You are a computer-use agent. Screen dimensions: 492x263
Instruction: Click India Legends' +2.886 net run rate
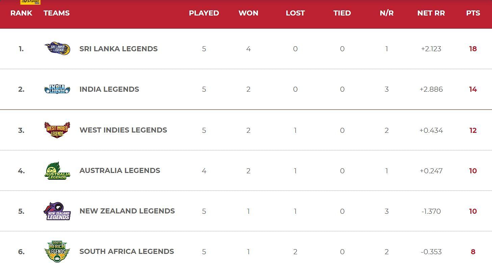click(431, 89)
